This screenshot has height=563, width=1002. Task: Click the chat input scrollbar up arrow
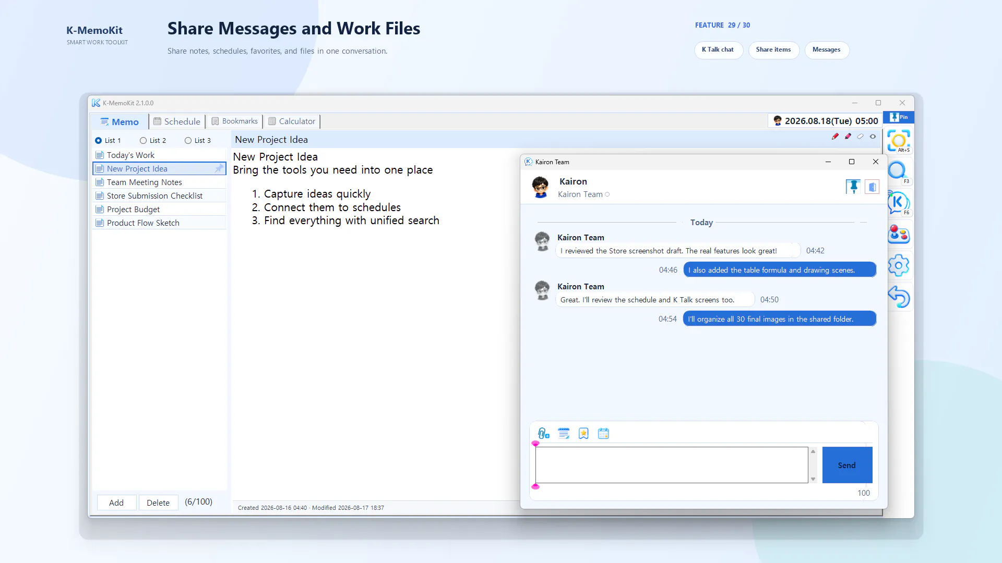(813, 451)
